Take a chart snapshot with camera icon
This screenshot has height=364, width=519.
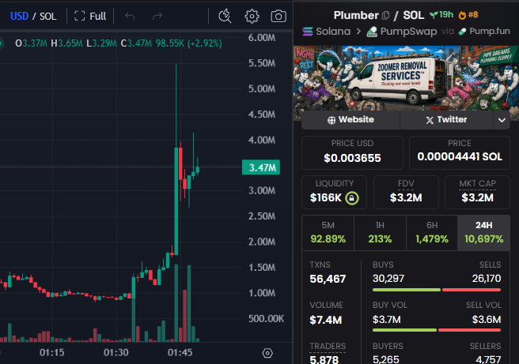(x=278, y=16)
